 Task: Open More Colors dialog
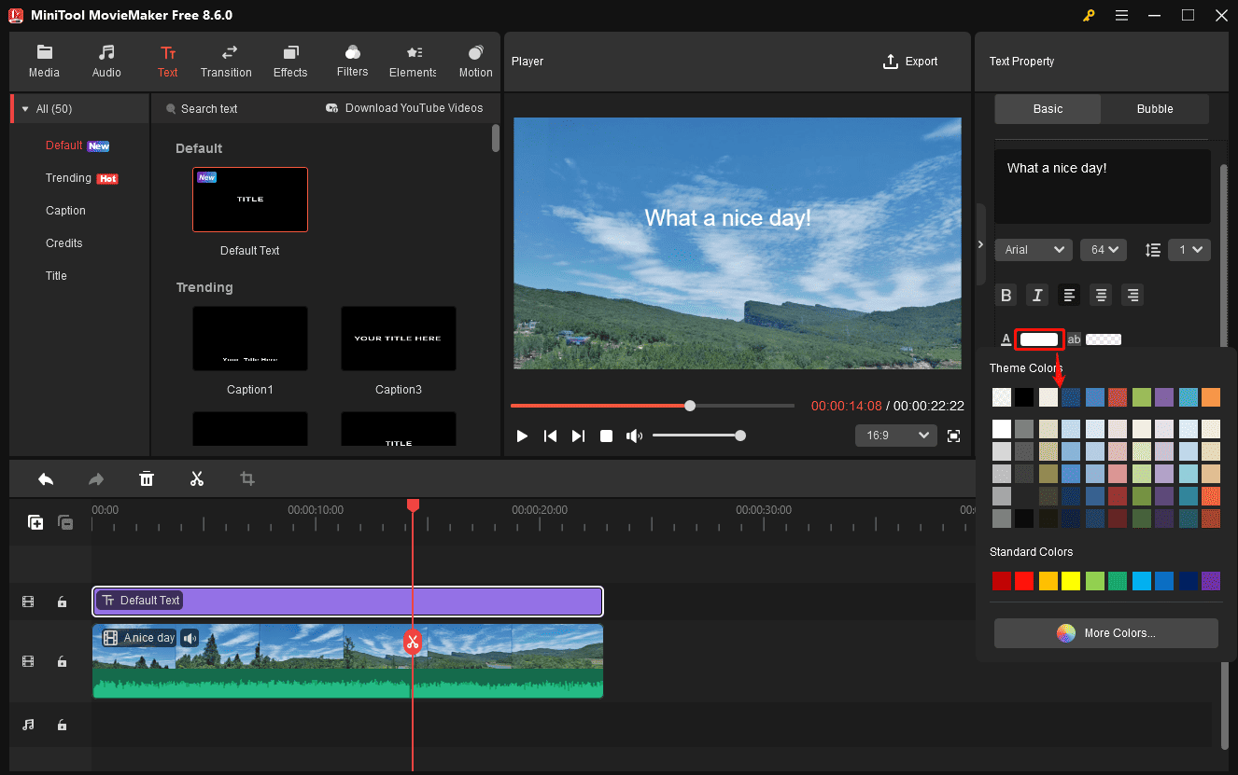(1105, 633)
